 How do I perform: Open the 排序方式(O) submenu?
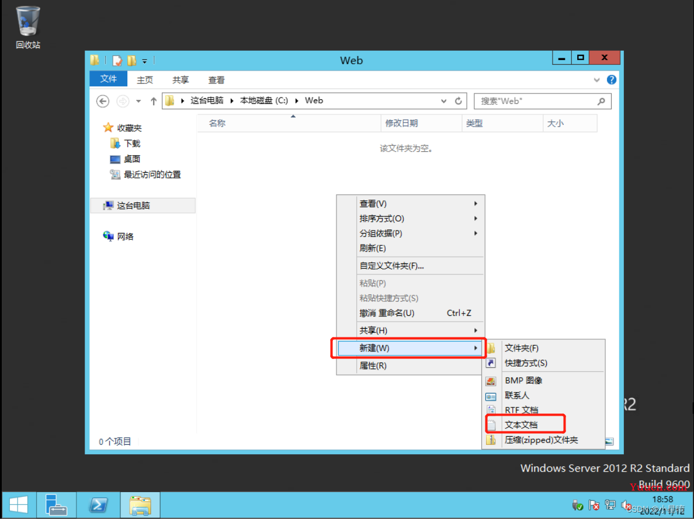pyautogui.click(x=410, y=218)
